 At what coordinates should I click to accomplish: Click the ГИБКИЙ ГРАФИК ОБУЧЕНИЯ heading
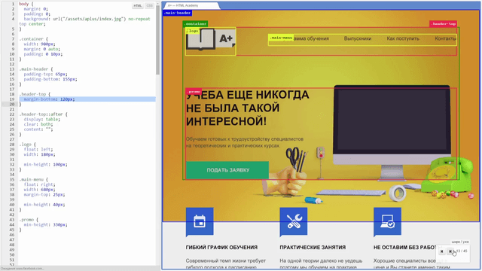click(221, 248)
